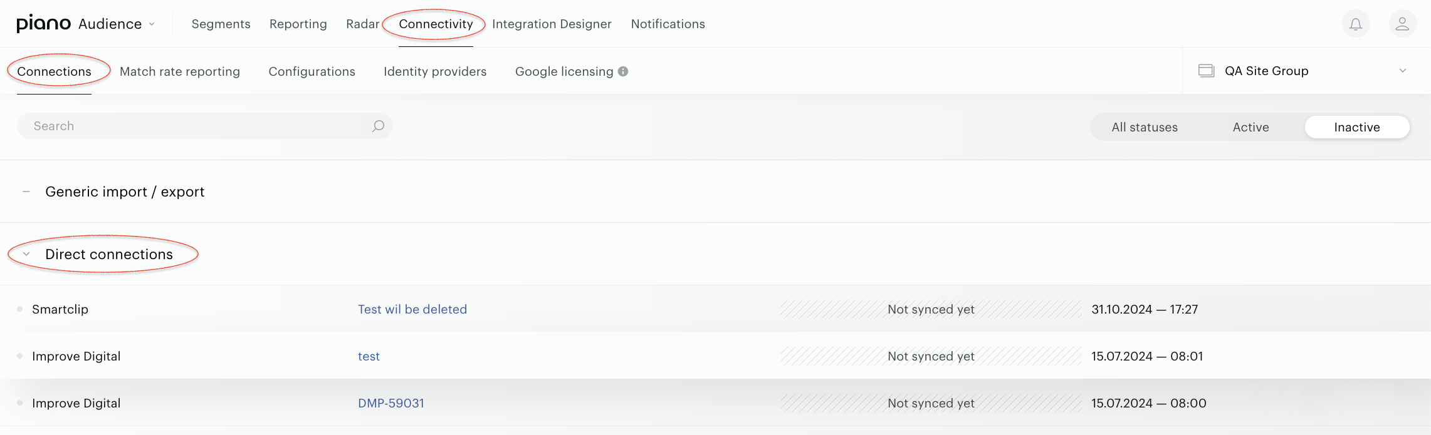
Task: Select the Inactive status filter
Action: point(1357,127)
